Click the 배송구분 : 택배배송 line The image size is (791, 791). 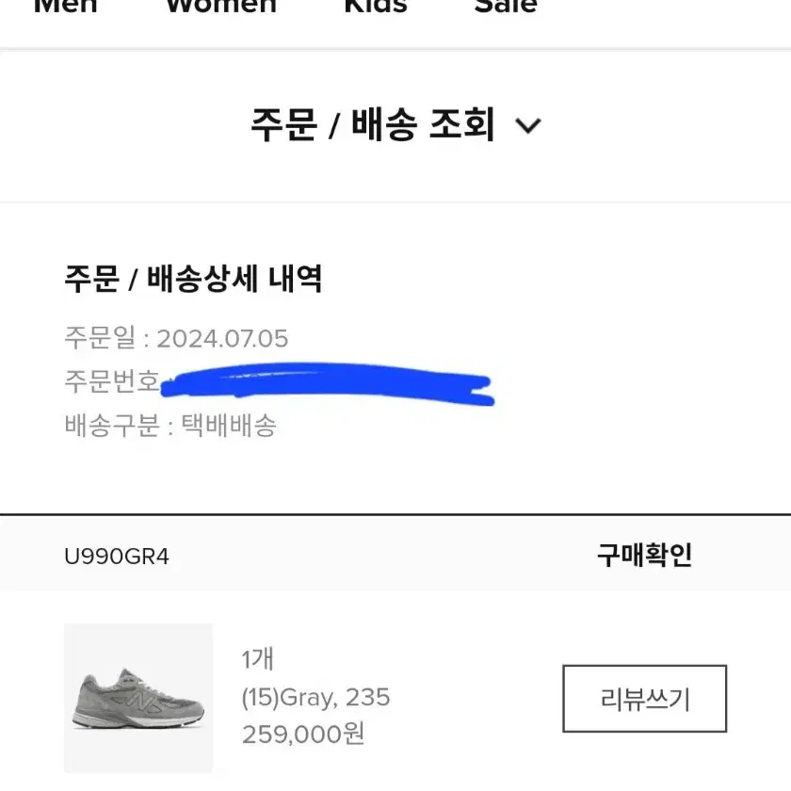click(x=170, y=425)
